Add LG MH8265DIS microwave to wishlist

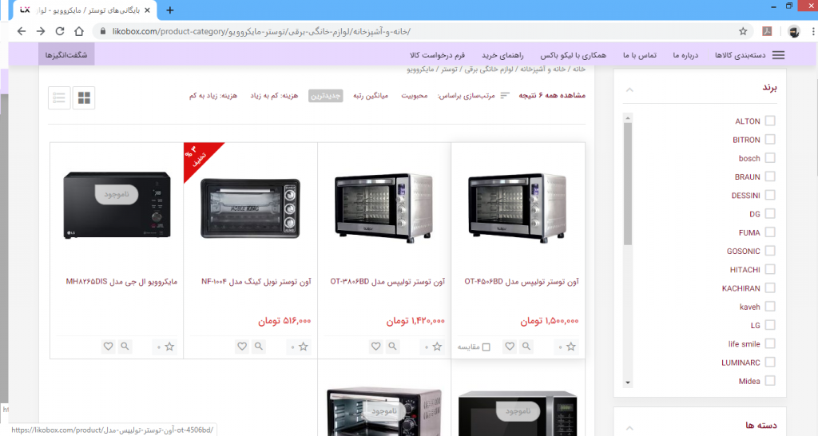[108, 347]
